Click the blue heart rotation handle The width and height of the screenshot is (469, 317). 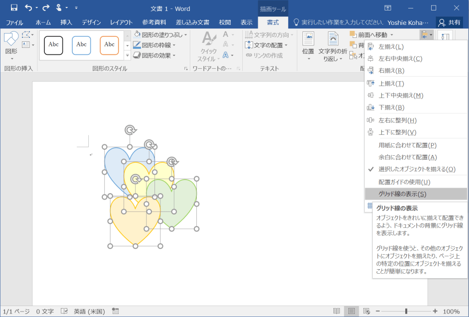(130, 130)
